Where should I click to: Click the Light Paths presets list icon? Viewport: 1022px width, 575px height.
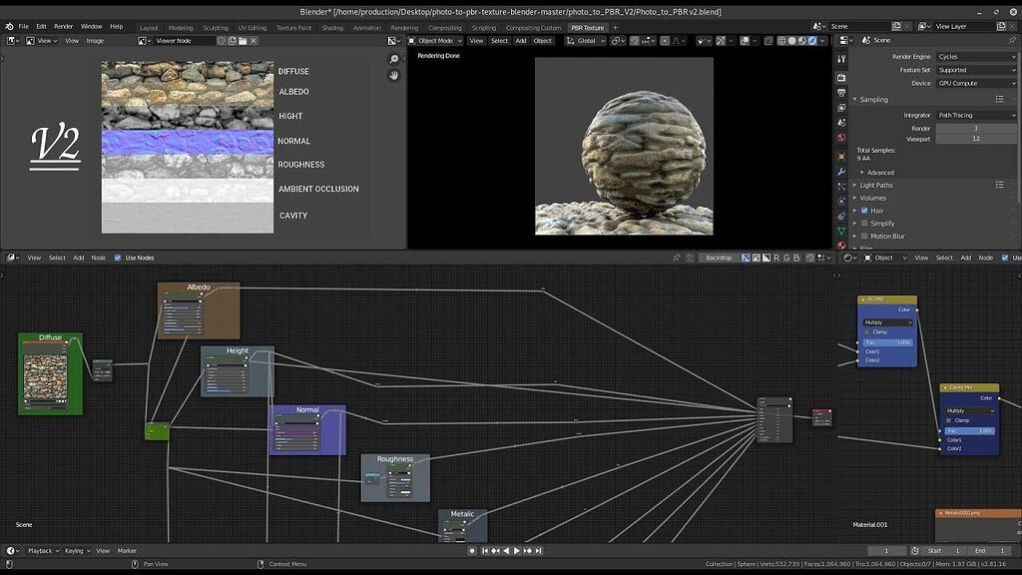(x=999, y=185)
